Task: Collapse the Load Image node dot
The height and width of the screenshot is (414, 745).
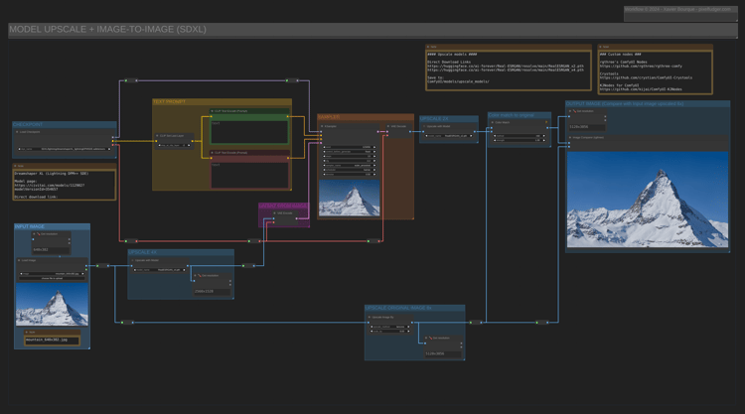Action: tap(19, 260)
